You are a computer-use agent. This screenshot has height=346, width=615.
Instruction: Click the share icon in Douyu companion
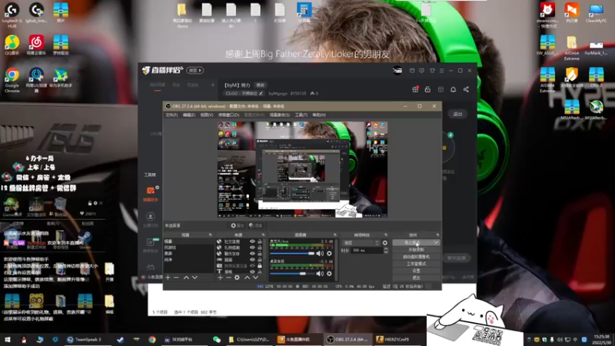point(466,89)
